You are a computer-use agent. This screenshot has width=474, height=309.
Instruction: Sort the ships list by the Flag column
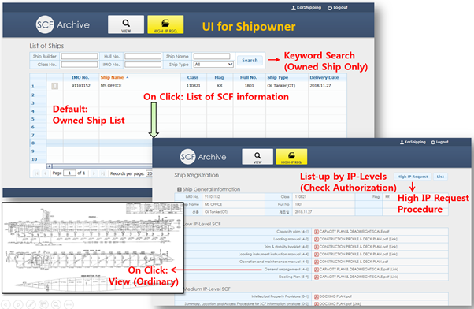[x=219, y=77]
